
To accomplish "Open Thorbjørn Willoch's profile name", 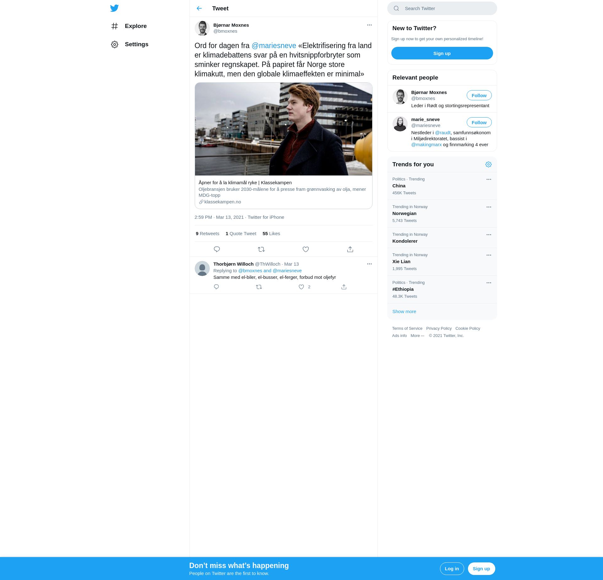I will (x=233, y=264).
